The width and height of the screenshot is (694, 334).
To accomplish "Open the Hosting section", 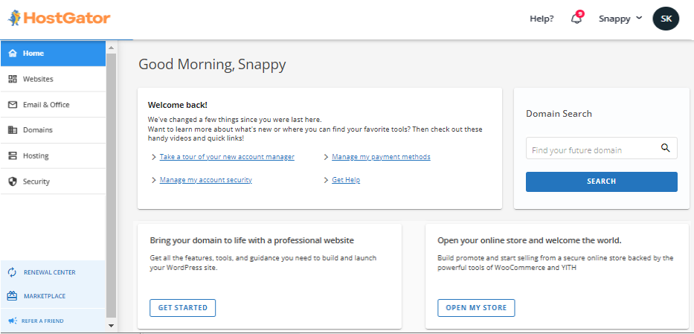I will tap(53, 155).
